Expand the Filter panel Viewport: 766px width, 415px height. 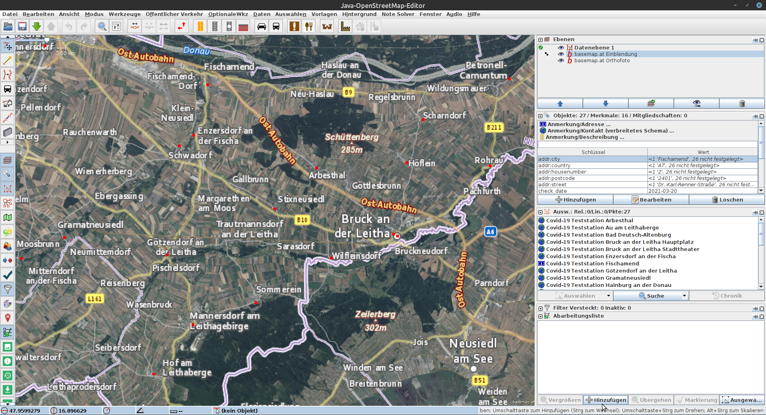(x=541, y=308)
